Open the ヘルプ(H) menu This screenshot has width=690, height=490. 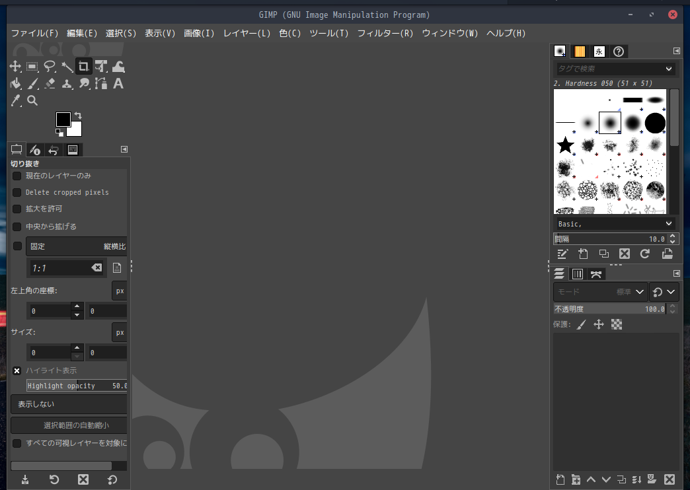[x=506, y=34]
